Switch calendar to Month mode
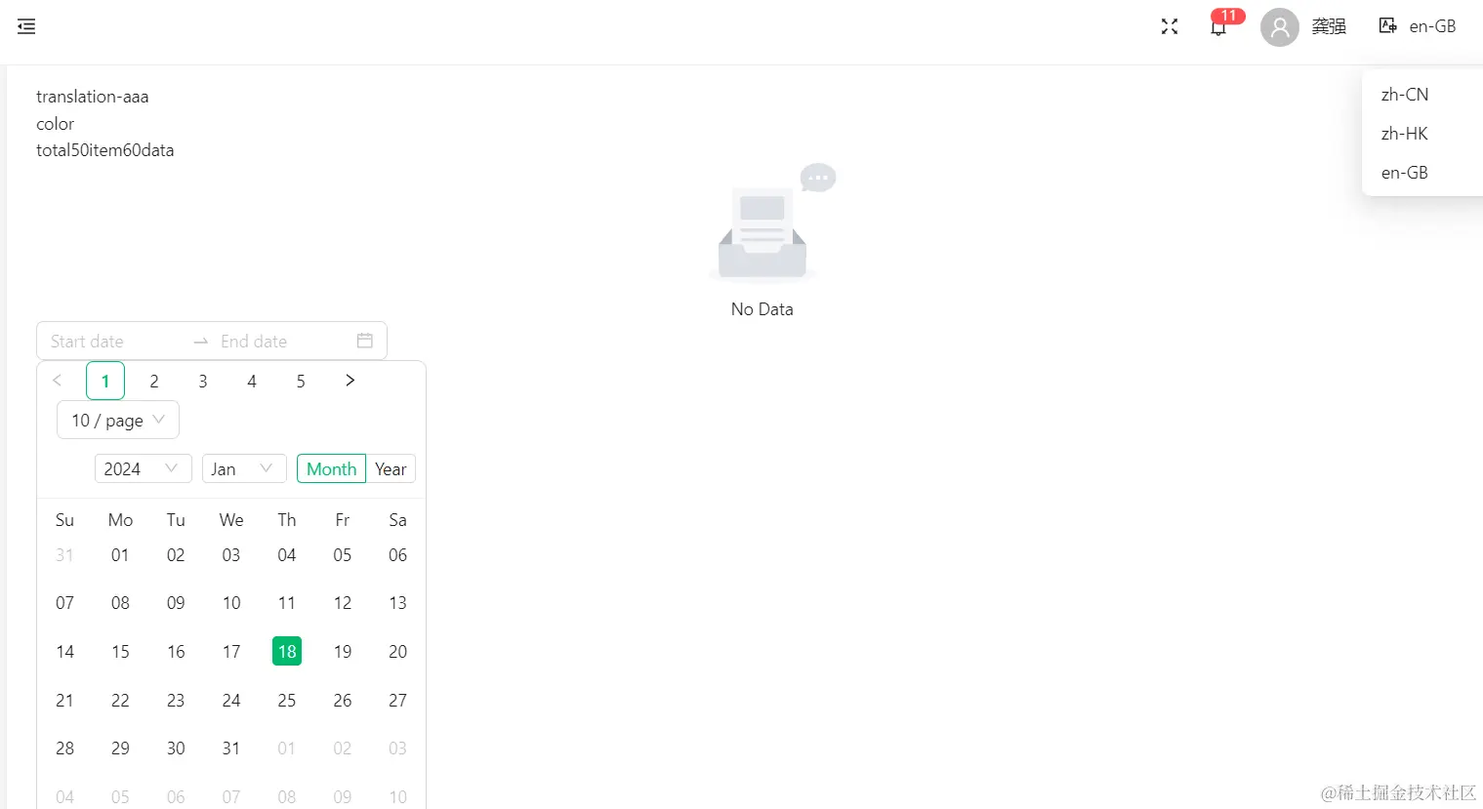The width and height of the screenshot is (1483, 809). (x=331, y=468)
